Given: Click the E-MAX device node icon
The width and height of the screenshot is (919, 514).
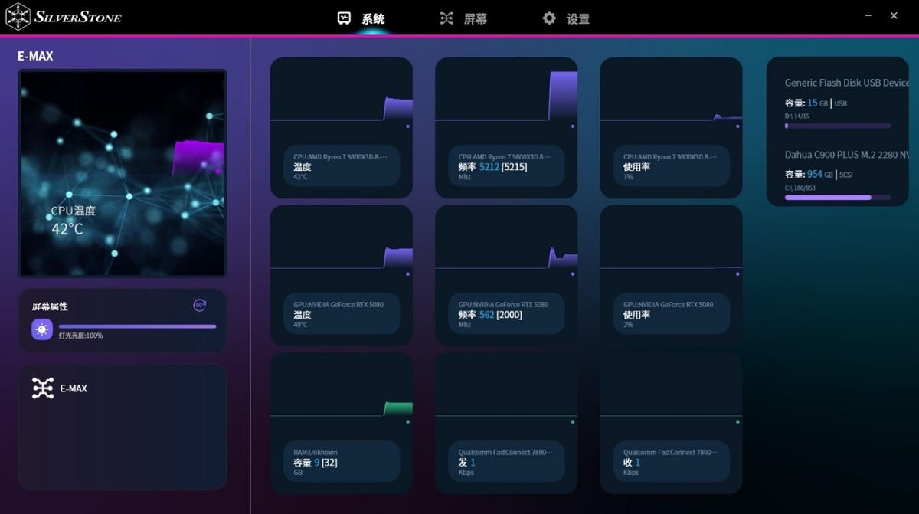Looking at the screenshot, I should pos(43,388).
